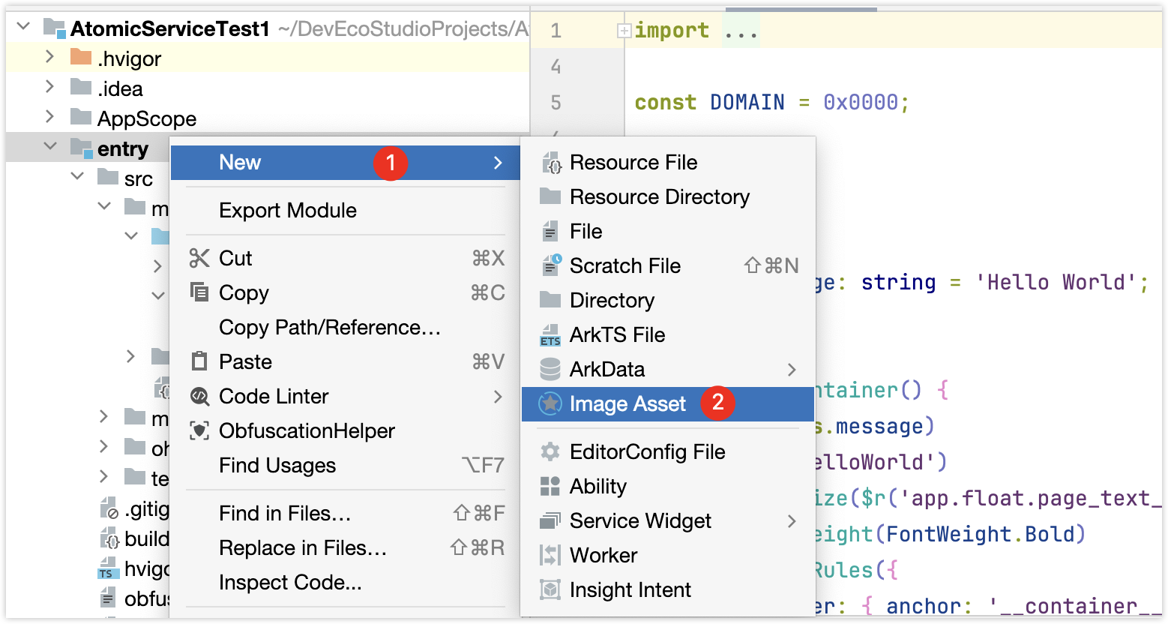The width and height of the screenshot is (1168, 624).
Task: Click the entry module folder icon
Action: pyautogui.click(x=81, y=148)
